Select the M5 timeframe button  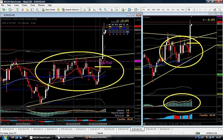(149, 10)
